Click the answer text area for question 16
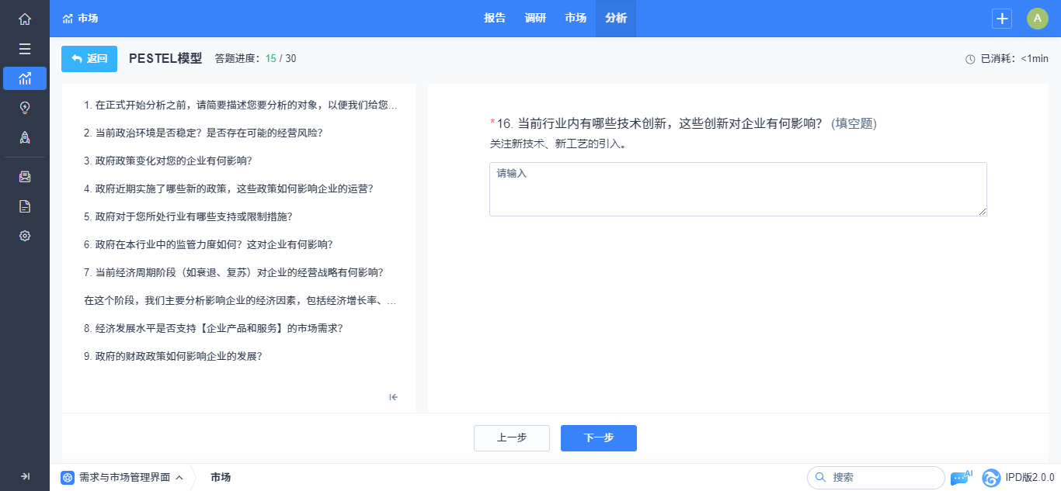 [x=737, y=189]
